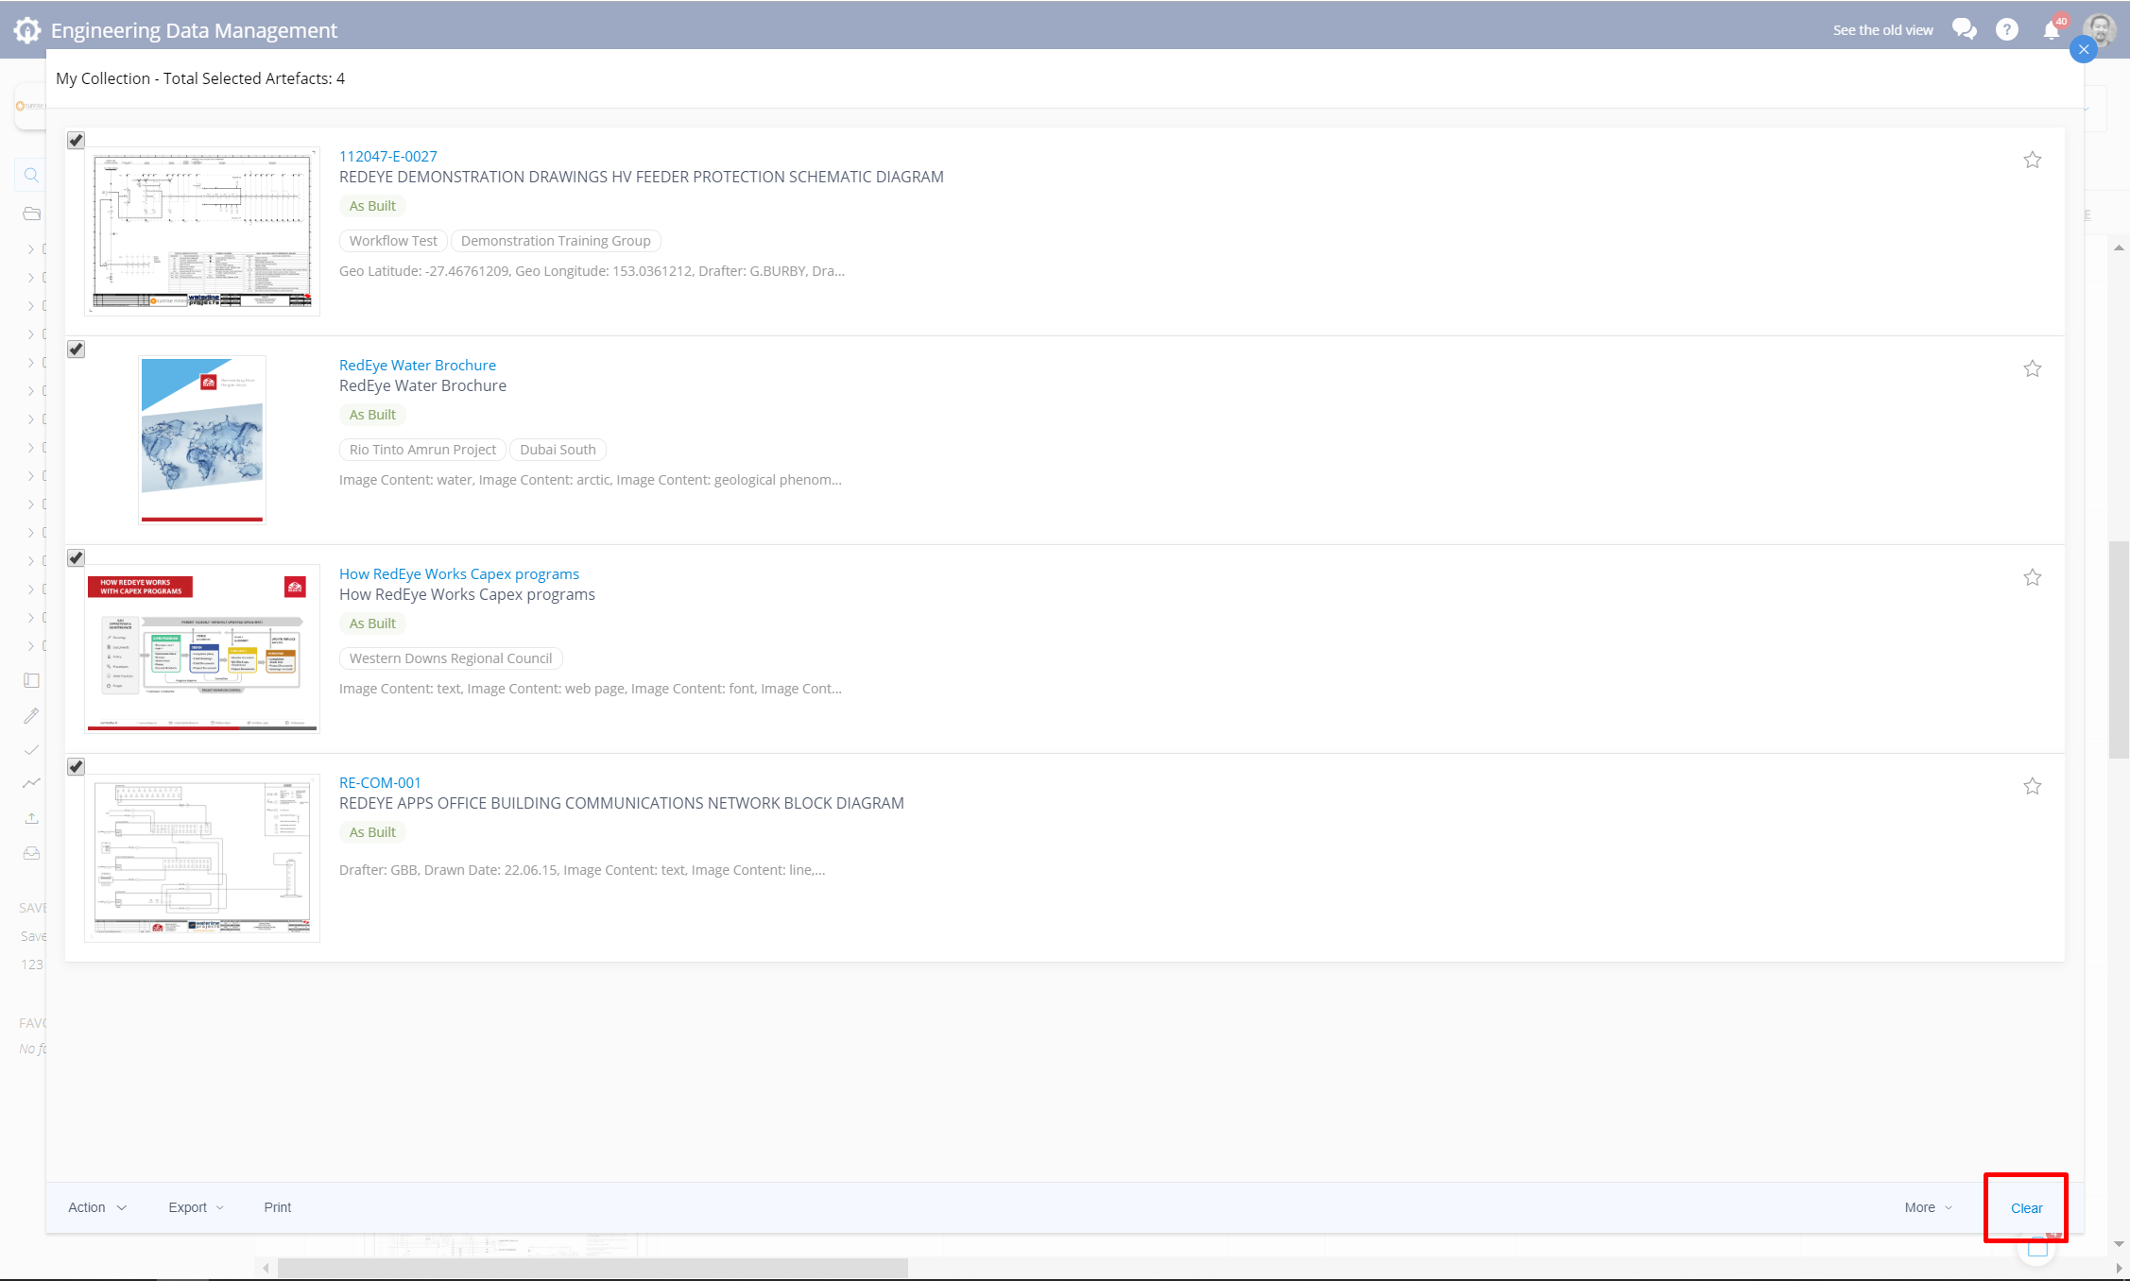Open the chat messages icon

pyautogui.click(x=1965, y=29)
